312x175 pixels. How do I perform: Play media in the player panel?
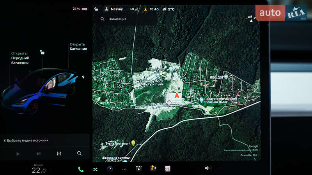coord(18,154)
